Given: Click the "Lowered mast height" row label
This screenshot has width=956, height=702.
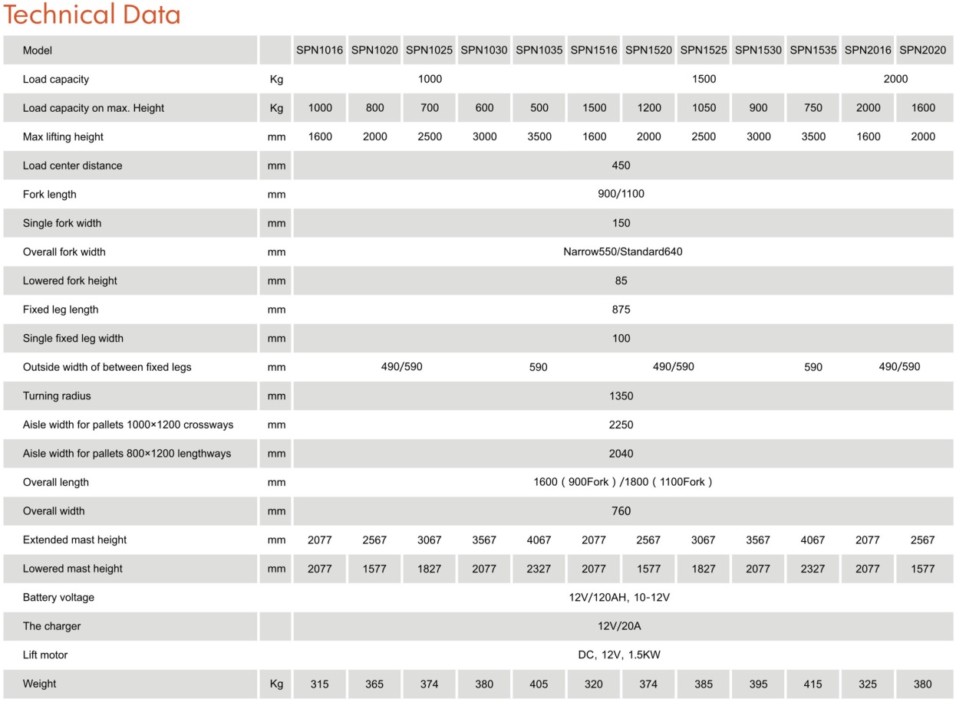Looking at the screenshot, I should click(x=73, y=569).
